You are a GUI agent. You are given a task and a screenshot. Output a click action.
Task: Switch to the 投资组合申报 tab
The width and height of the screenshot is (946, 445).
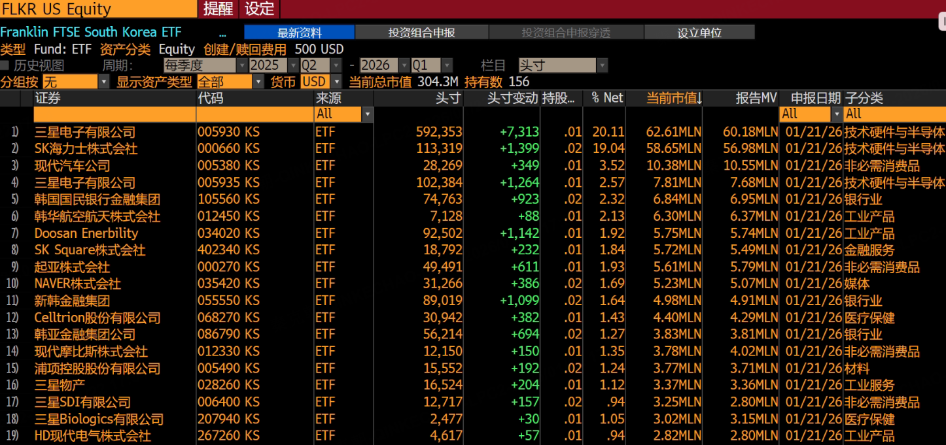click(x=422, y=33)
